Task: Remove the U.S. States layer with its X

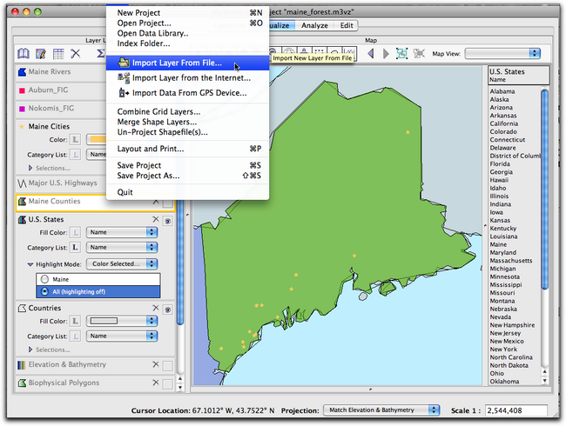Action: (x=156, y=220)
